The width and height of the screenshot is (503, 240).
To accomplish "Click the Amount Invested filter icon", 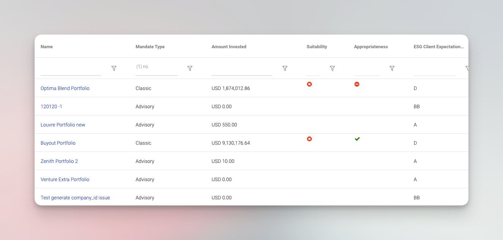I will 285,68.
